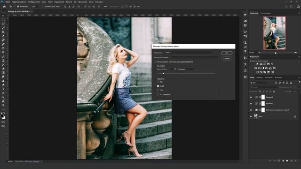Filter layers by pixel layers icon
Image resolution: width=301 pixels, height=169 pixels.
click(x=276, y=83)
